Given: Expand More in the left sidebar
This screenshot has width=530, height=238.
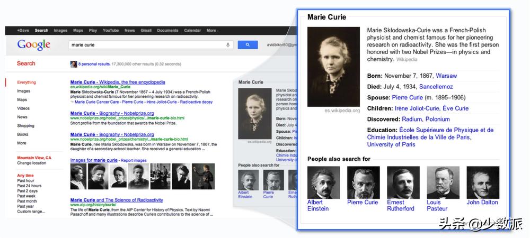Looking at the screenshot, I should pos(22,143).
